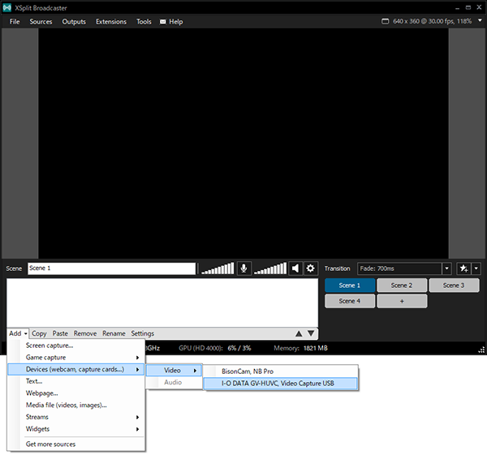Click Get more sources

(x=76, y=444)
